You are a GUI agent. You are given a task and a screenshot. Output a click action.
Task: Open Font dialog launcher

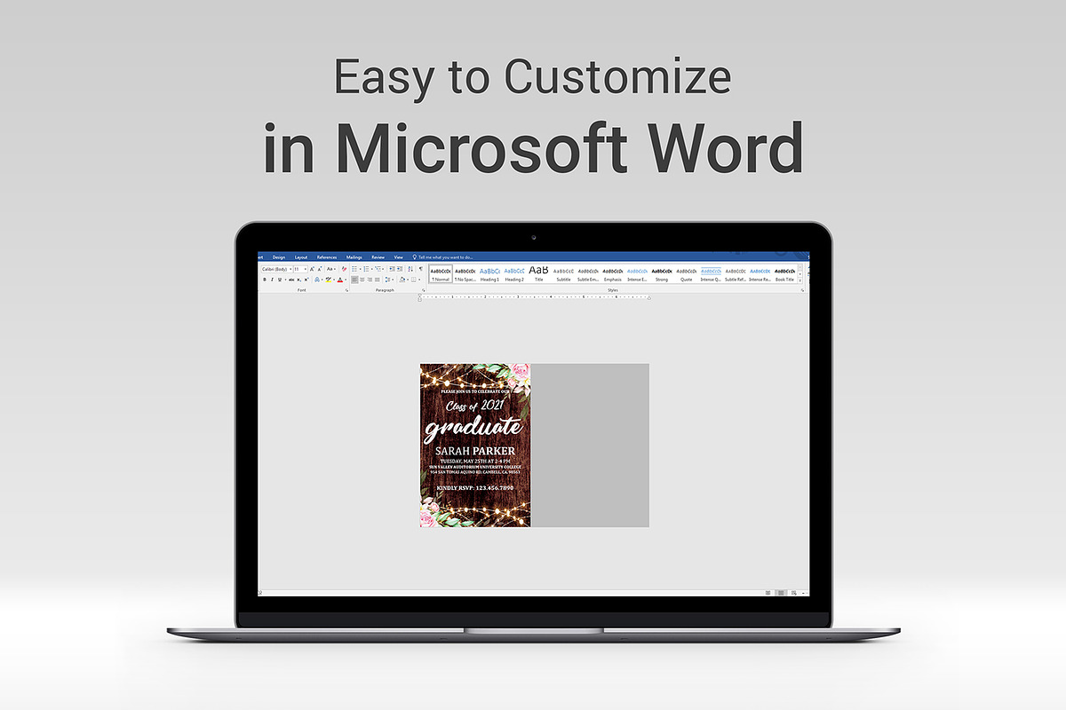pyautogui.click(x=346, y=290)
